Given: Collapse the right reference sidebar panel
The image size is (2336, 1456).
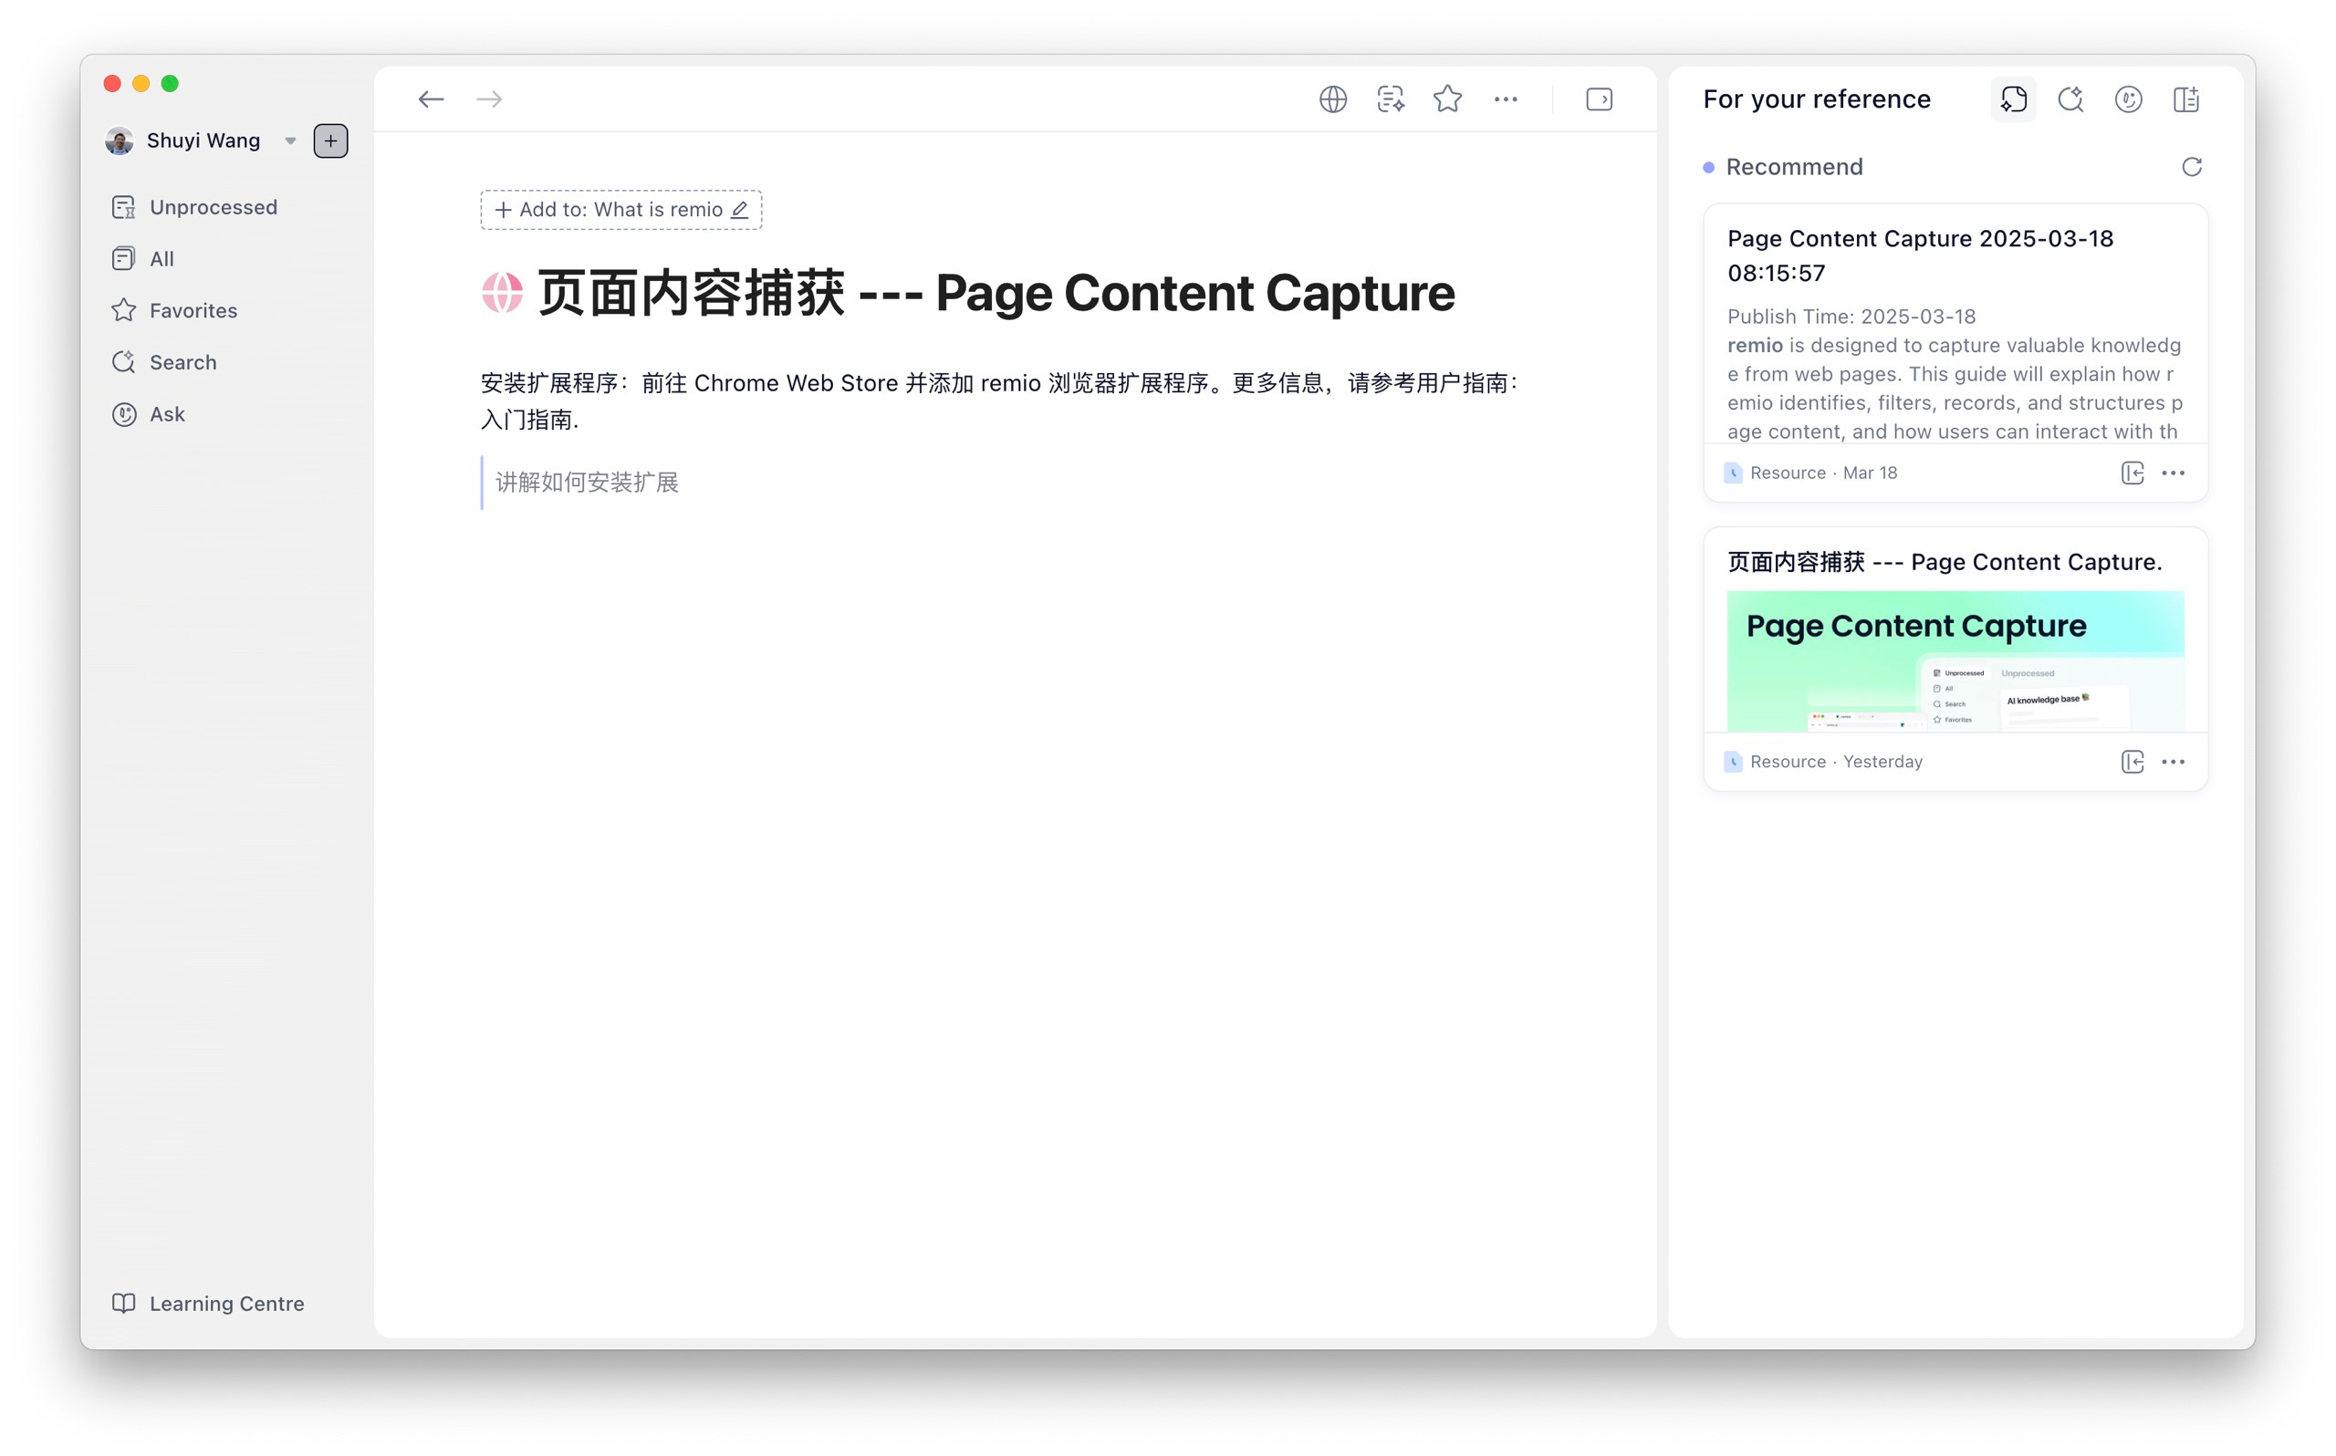Looking at the screenshot, I should click(x=1599, y=99).
